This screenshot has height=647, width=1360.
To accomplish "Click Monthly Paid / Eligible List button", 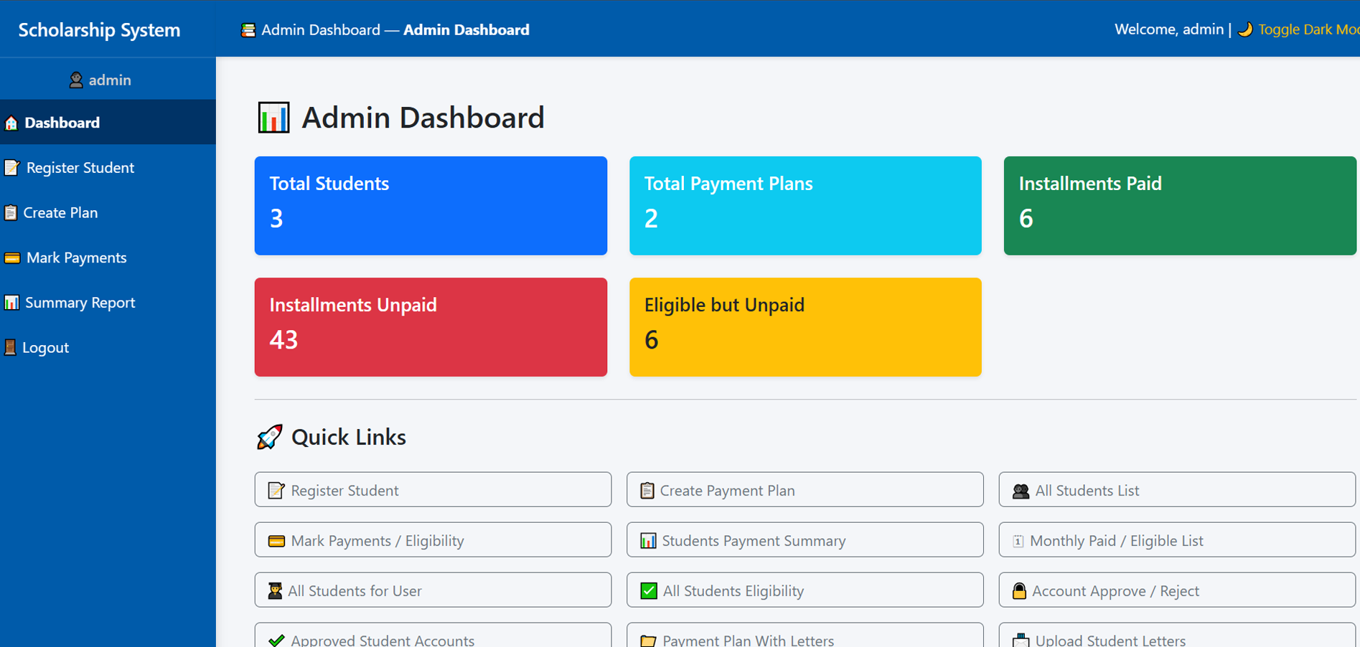I will [x=1176, y=540].
